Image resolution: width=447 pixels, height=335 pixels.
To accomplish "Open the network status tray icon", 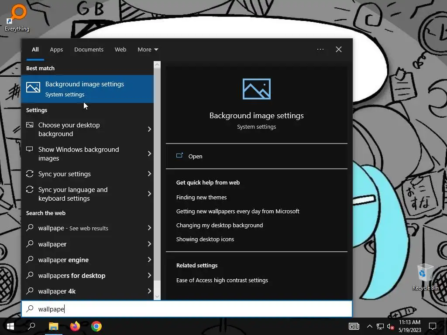I will coord(380,326).
